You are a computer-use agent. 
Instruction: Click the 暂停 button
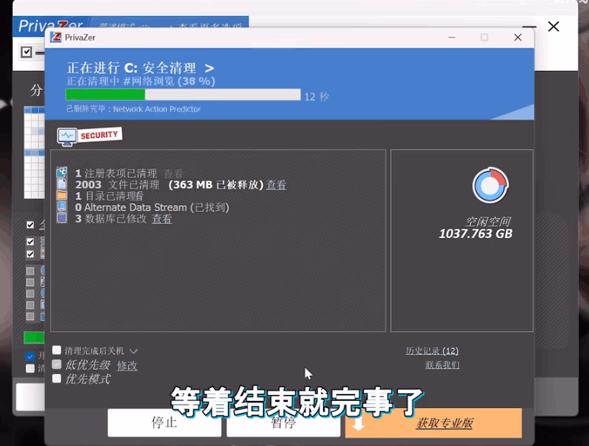[283, 422]
